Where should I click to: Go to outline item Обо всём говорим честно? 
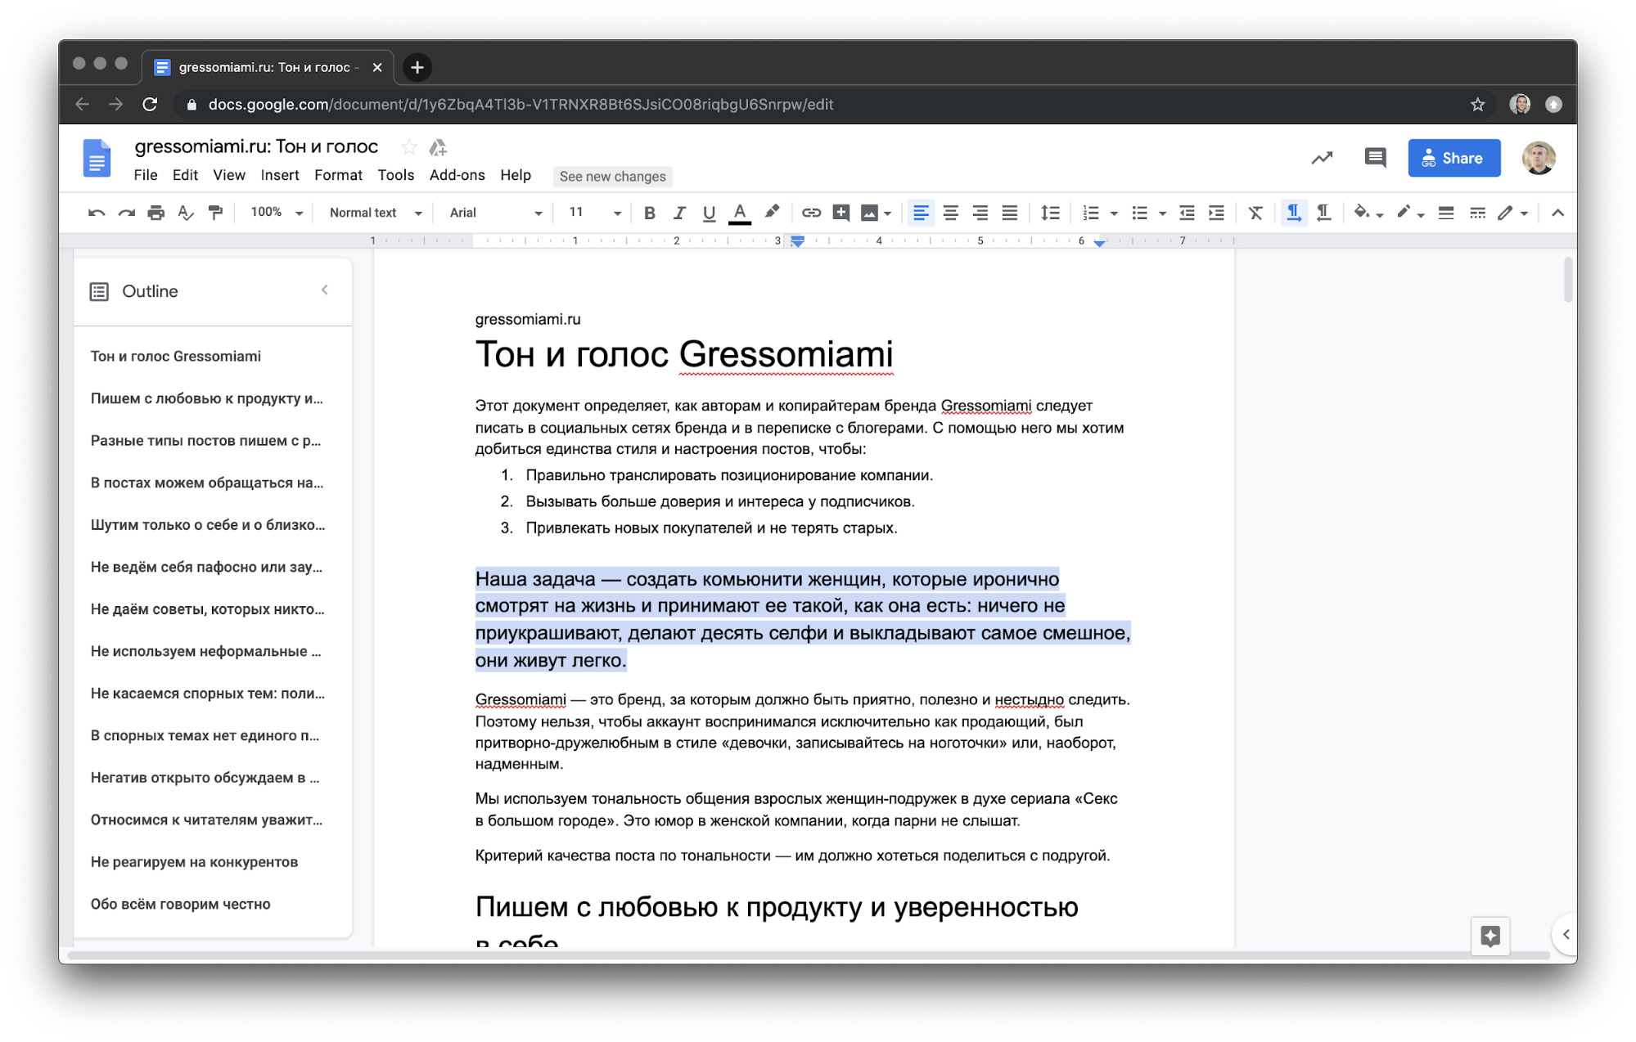point(180,904)
